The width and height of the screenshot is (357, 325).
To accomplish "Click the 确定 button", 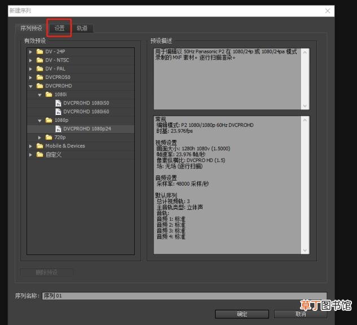I will coord(242,314).
